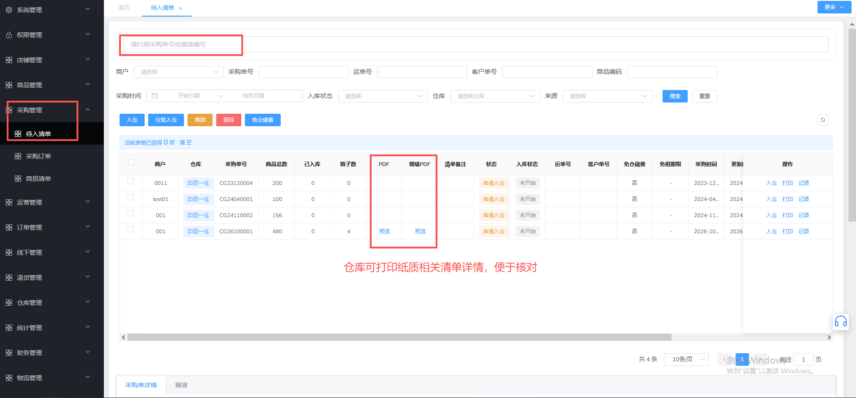This screenshot has height=398, width=856.
Task: Open the 更多 dropdown button
Action: 834,7
